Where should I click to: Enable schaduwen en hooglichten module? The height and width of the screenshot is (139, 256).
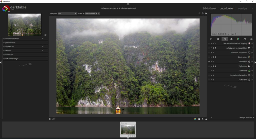[x=209, y=48]
